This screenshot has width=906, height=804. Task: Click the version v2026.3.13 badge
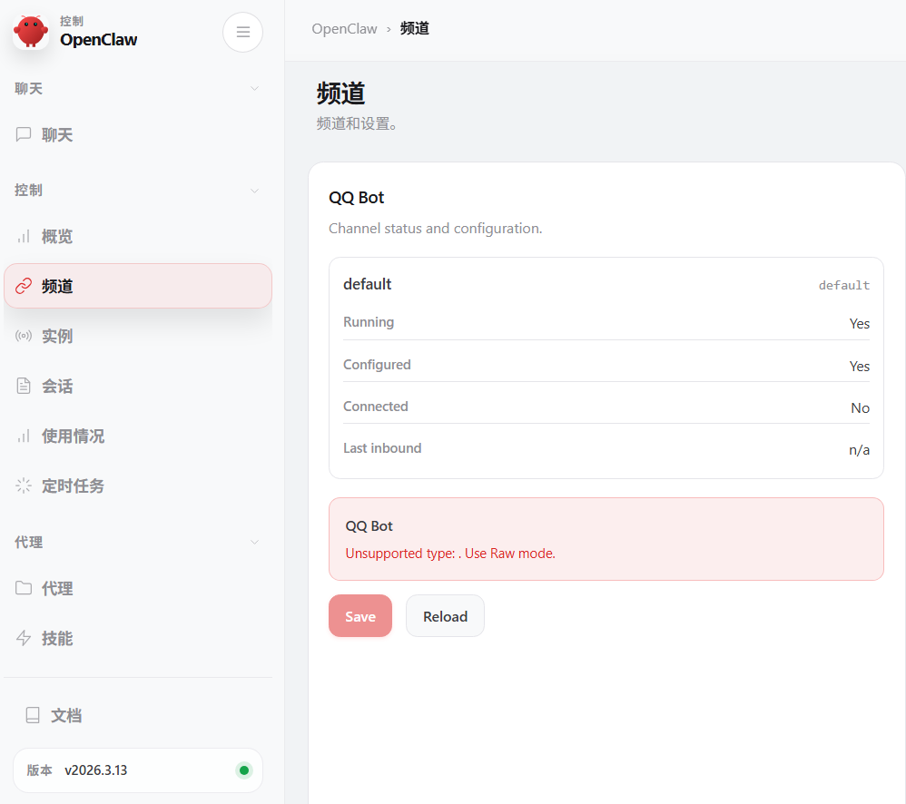click(x=95, y=770)
